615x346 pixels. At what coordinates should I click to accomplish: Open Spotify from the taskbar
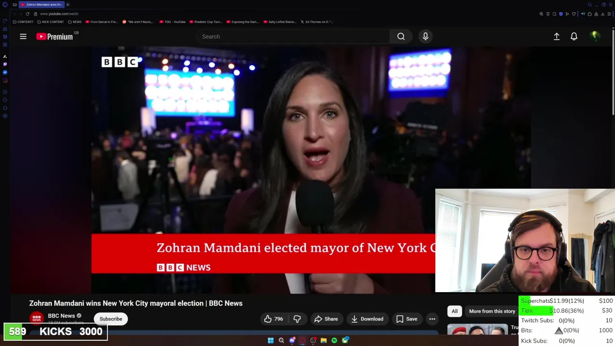(x=334, y=341)
